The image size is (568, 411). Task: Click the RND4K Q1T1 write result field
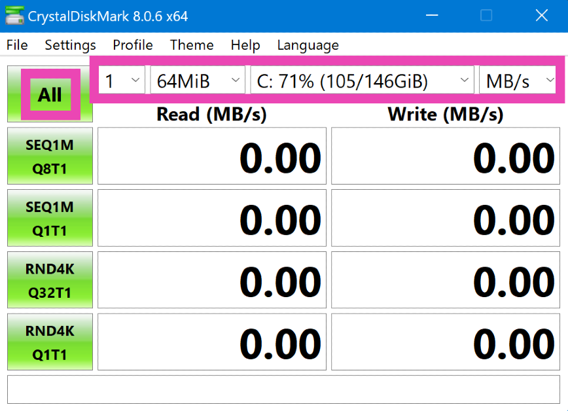(446, 342)
